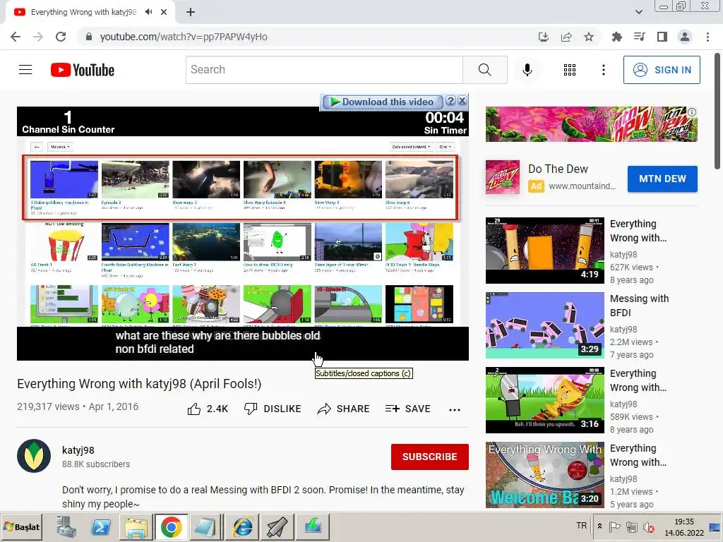
Task: Click the search magnifier button
Action: (x=484, y=70)
